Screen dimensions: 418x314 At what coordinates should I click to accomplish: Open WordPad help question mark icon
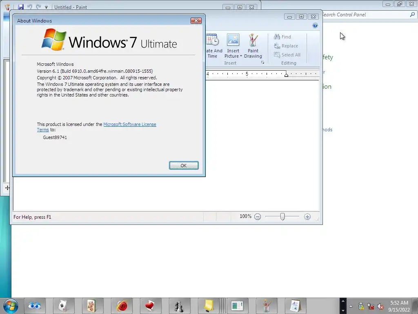pos(315,25)
